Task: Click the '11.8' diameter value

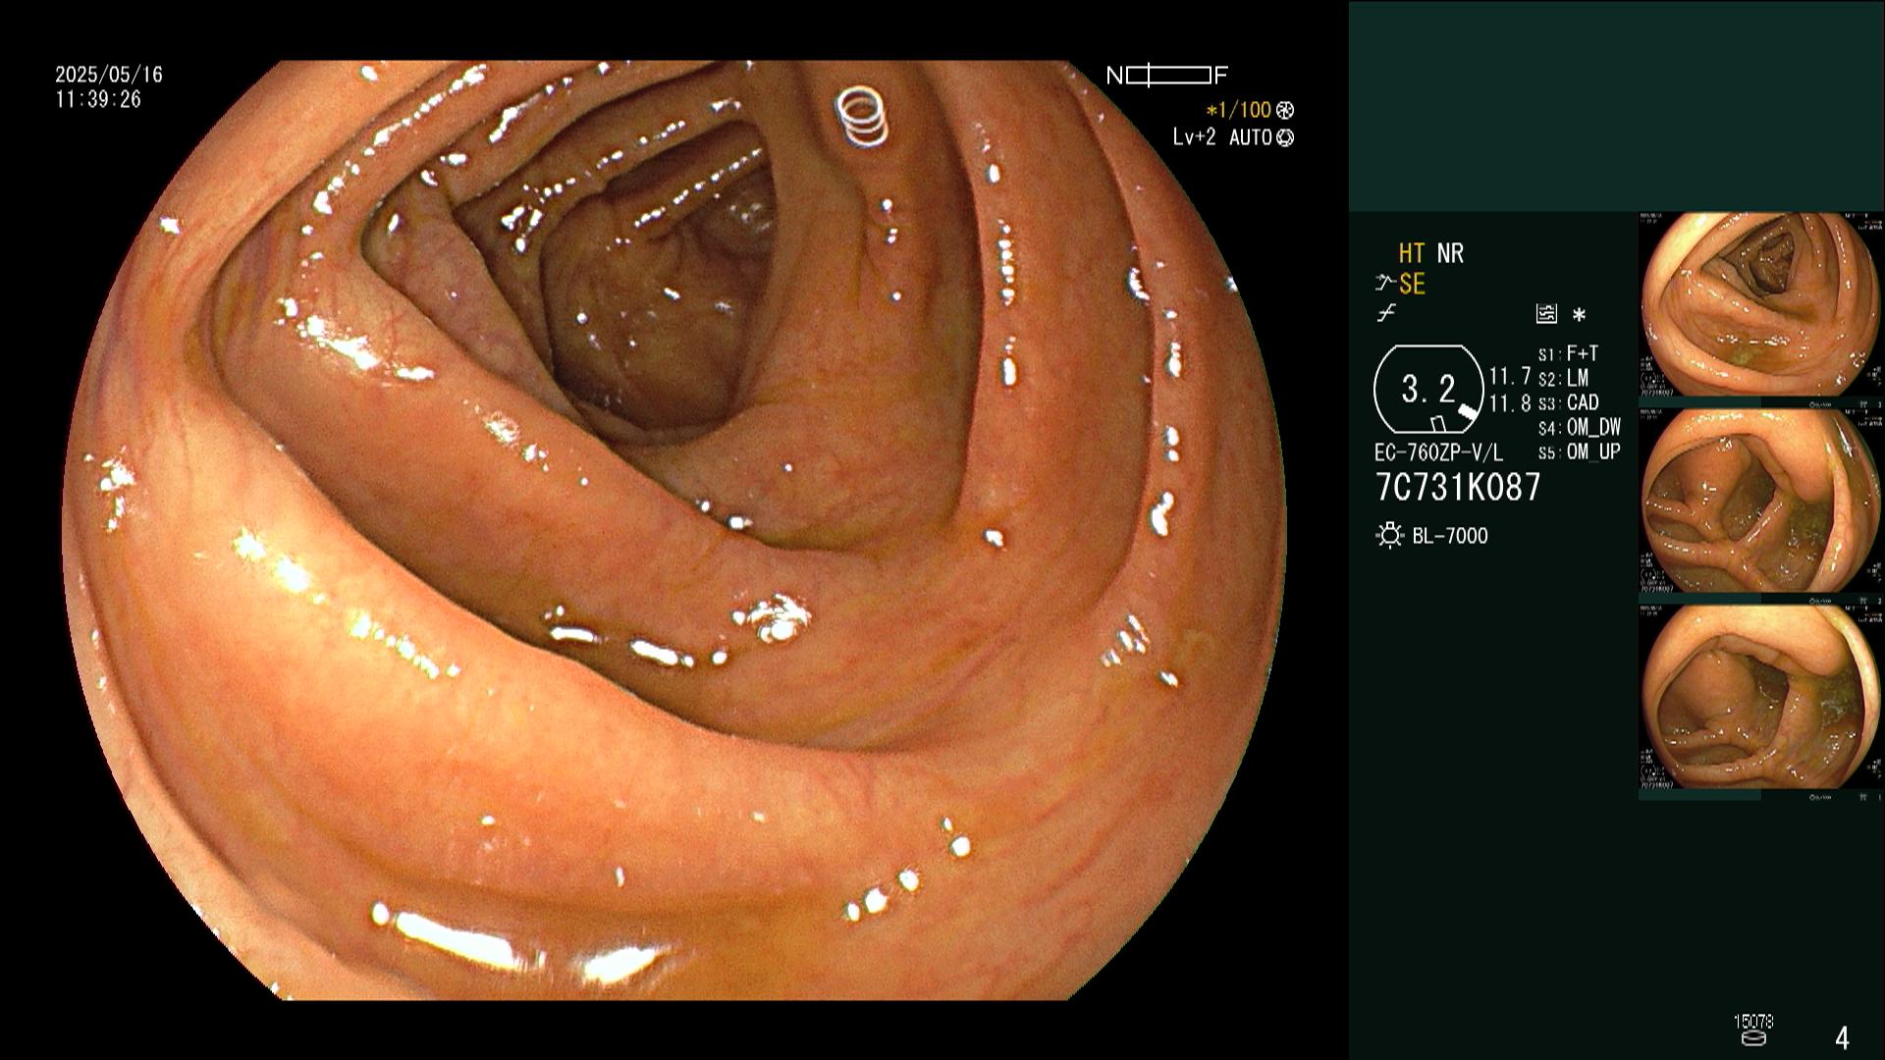Action: [x=1510, y=403]
